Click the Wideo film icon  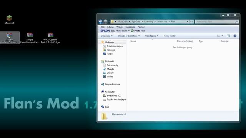tap(105, 77)
